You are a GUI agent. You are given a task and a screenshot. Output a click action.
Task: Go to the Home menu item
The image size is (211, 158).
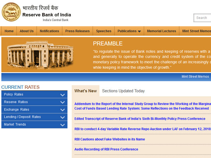tap(9, 31)
